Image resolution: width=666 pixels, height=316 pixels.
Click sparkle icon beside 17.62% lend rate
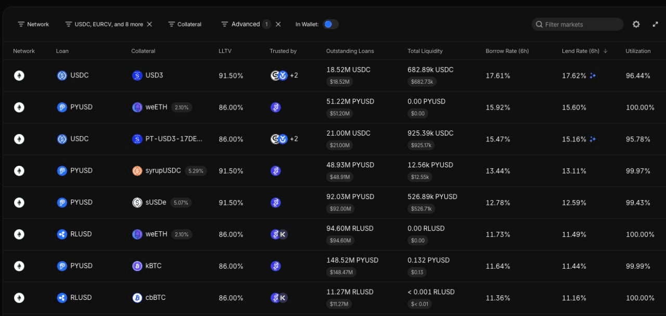[593, 76]
